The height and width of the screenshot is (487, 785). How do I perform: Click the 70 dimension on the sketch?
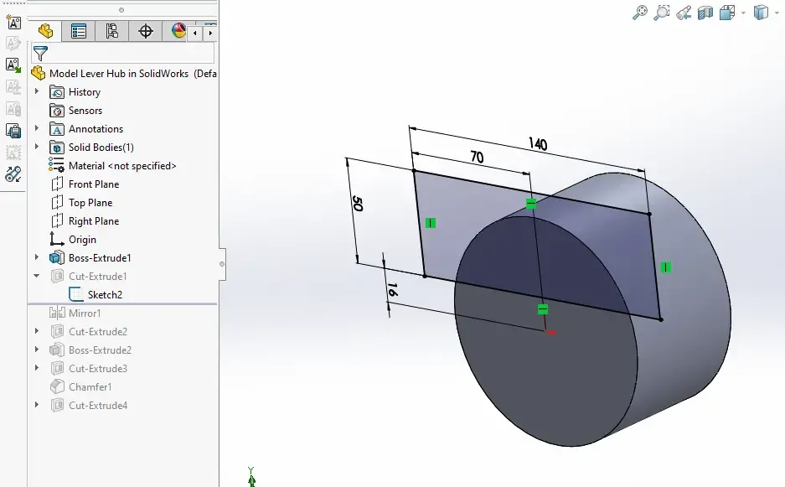point(477,158)
